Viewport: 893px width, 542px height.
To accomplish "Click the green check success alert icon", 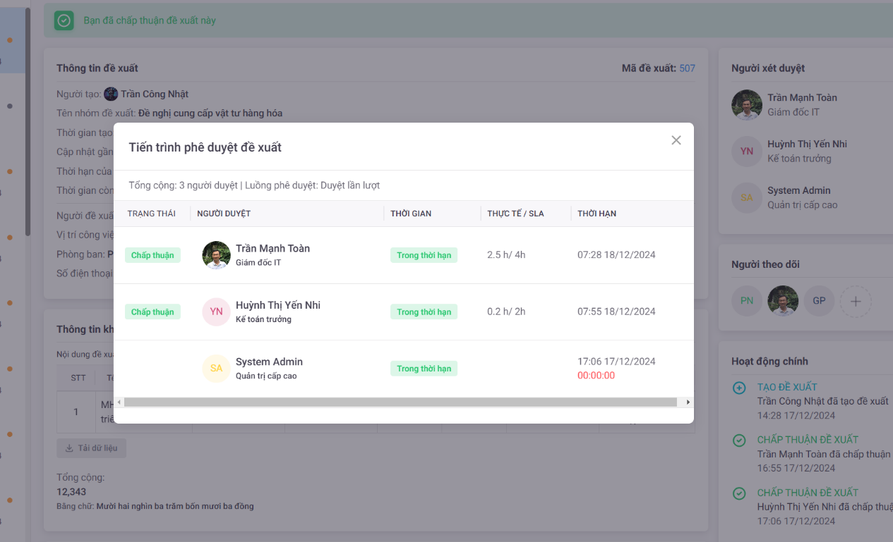I will (64, 20).
